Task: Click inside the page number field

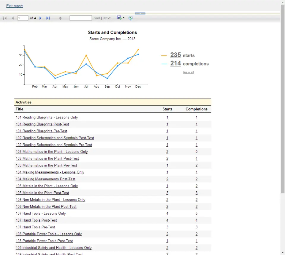Action: click(23, 18)
